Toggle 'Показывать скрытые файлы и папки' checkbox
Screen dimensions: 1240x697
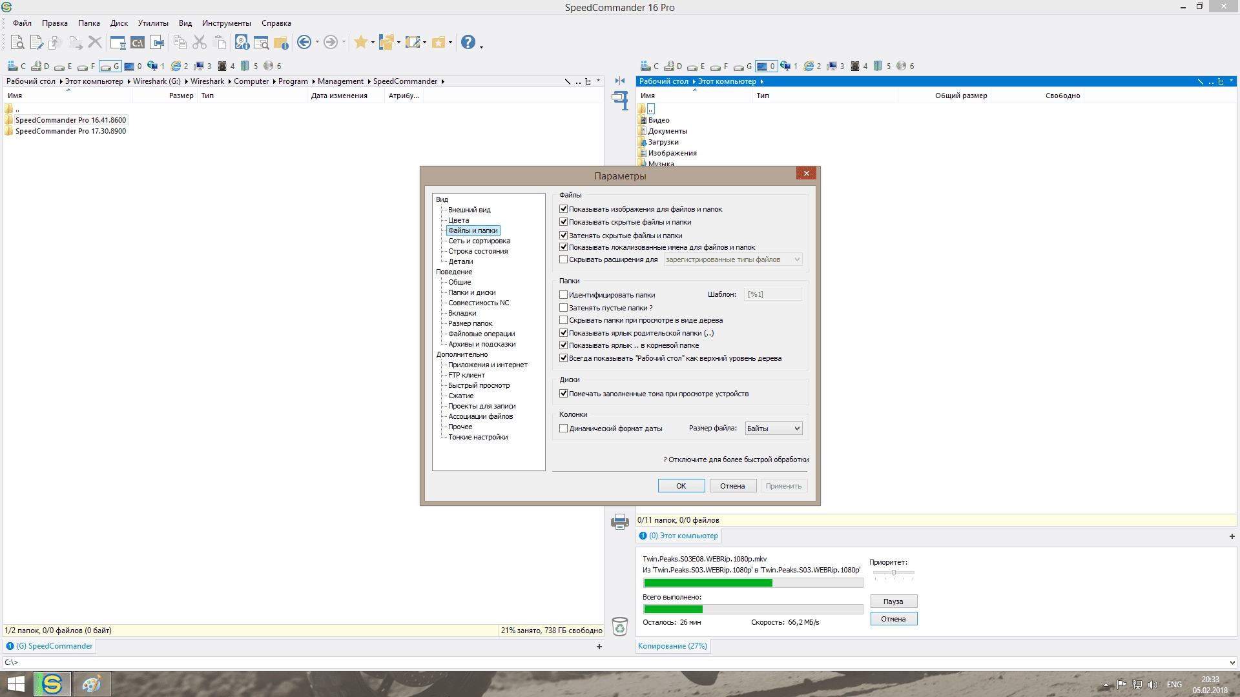coord(563,222)
